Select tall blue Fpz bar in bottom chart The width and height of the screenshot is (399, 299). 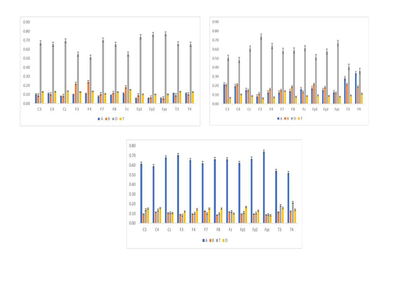[264, 187]
